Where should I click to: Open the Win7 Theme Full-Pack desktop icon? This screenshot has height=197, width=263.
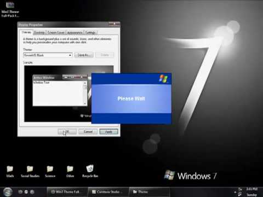pos(10,9)
